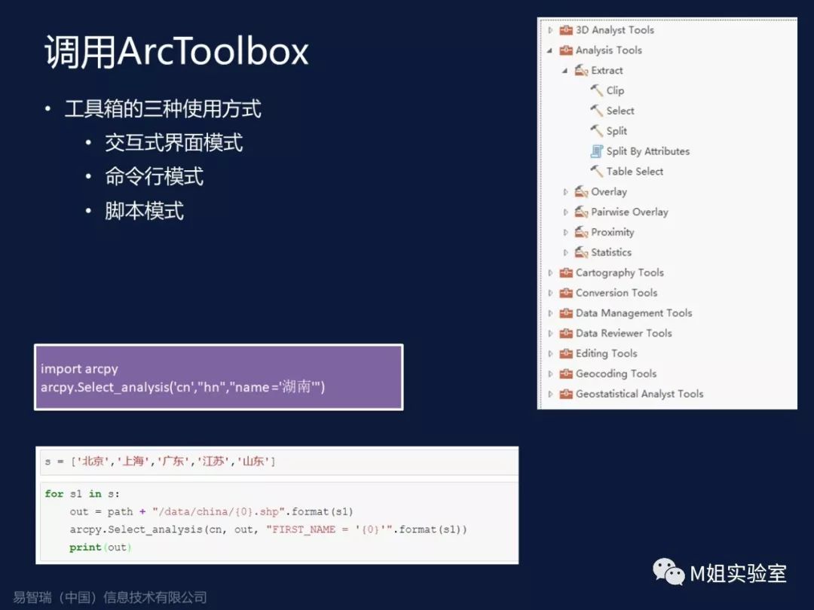814x610 pixels.
Task: Expand the Data Management Tools arrow
Action: point(550,313)
